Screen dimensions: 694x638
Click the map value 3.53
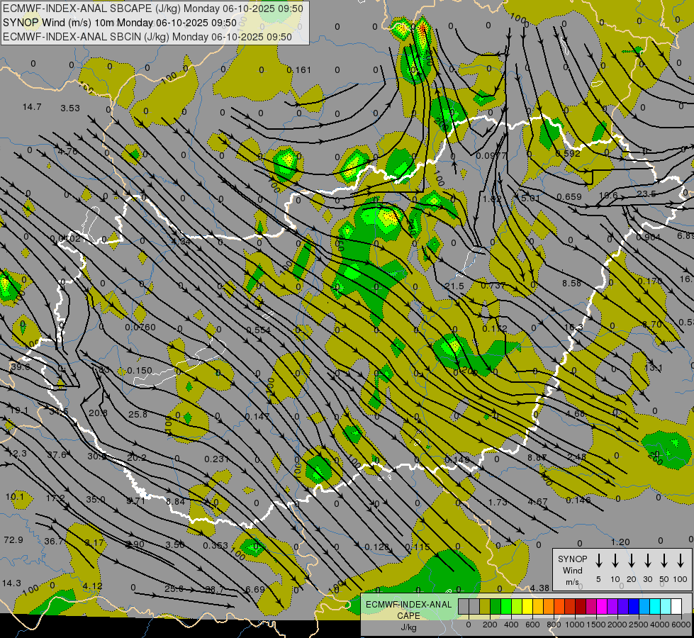pos(70,108)
